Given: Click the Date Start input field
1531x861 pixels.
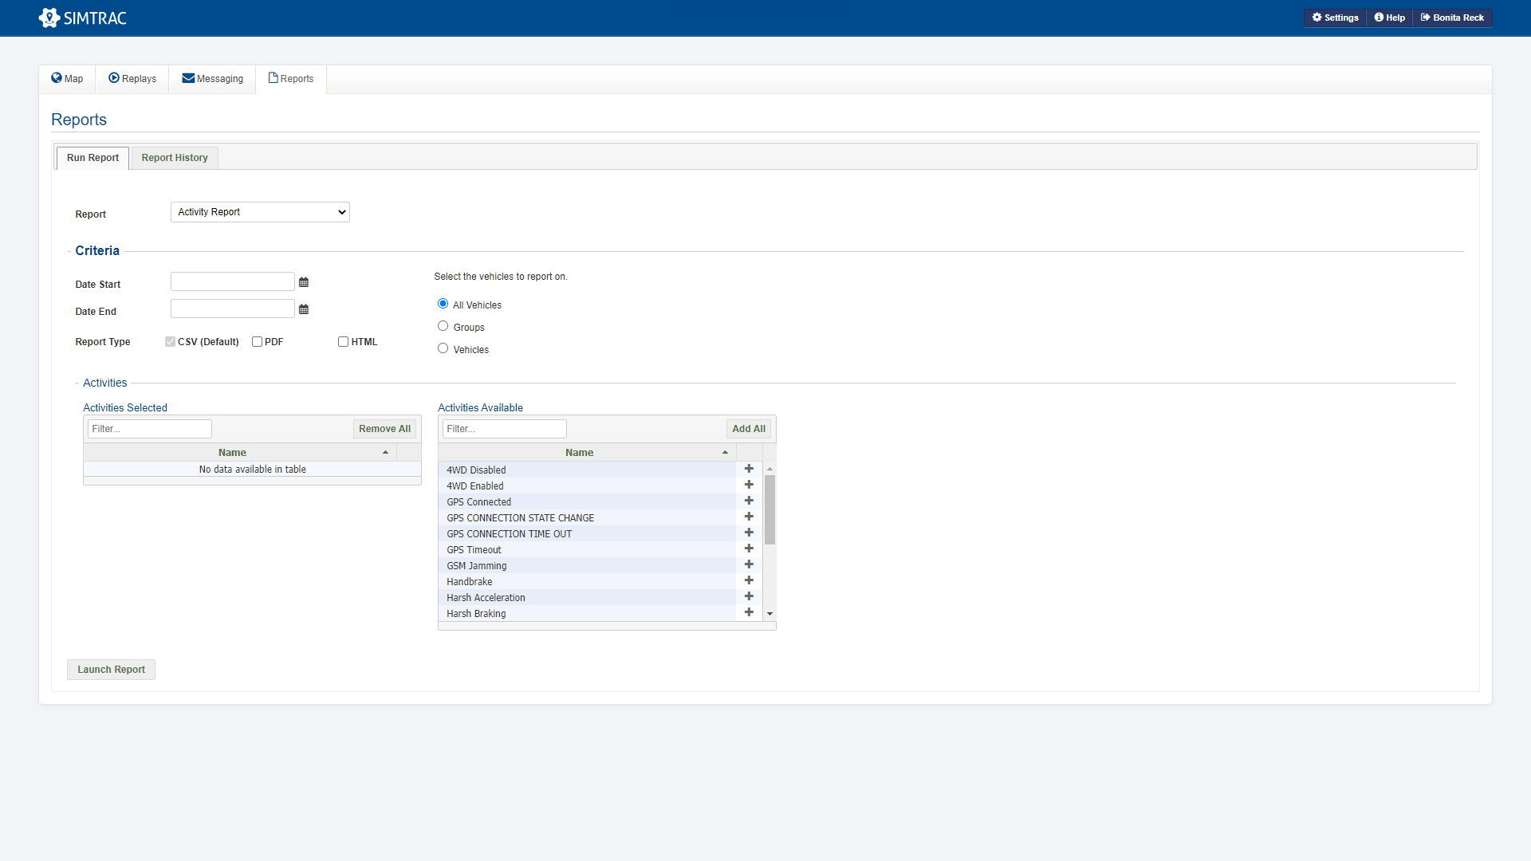Looking at the screenshot, I should [233, 281].
